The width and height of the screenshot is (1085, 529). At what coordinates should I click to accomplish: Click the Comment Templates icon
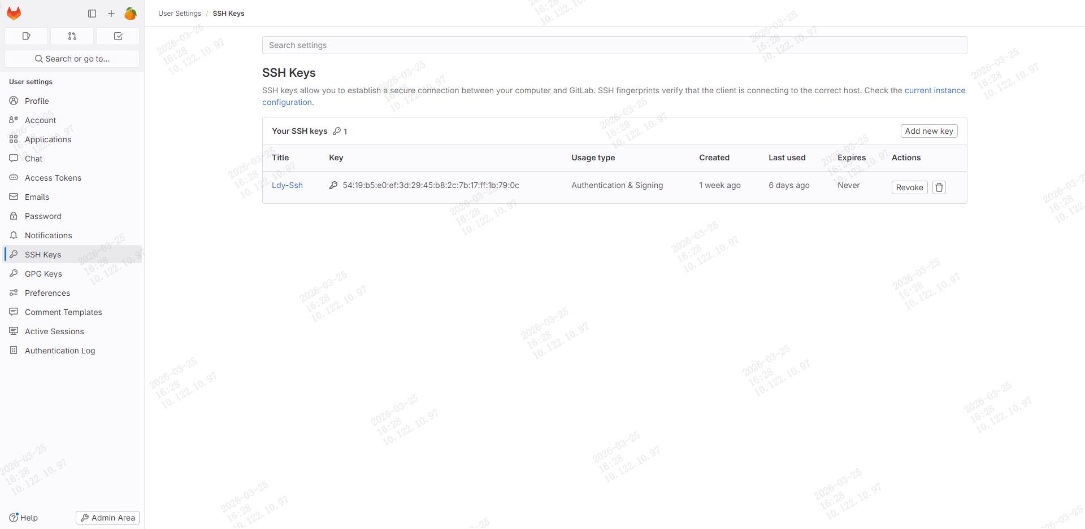(x=14, y=312)
